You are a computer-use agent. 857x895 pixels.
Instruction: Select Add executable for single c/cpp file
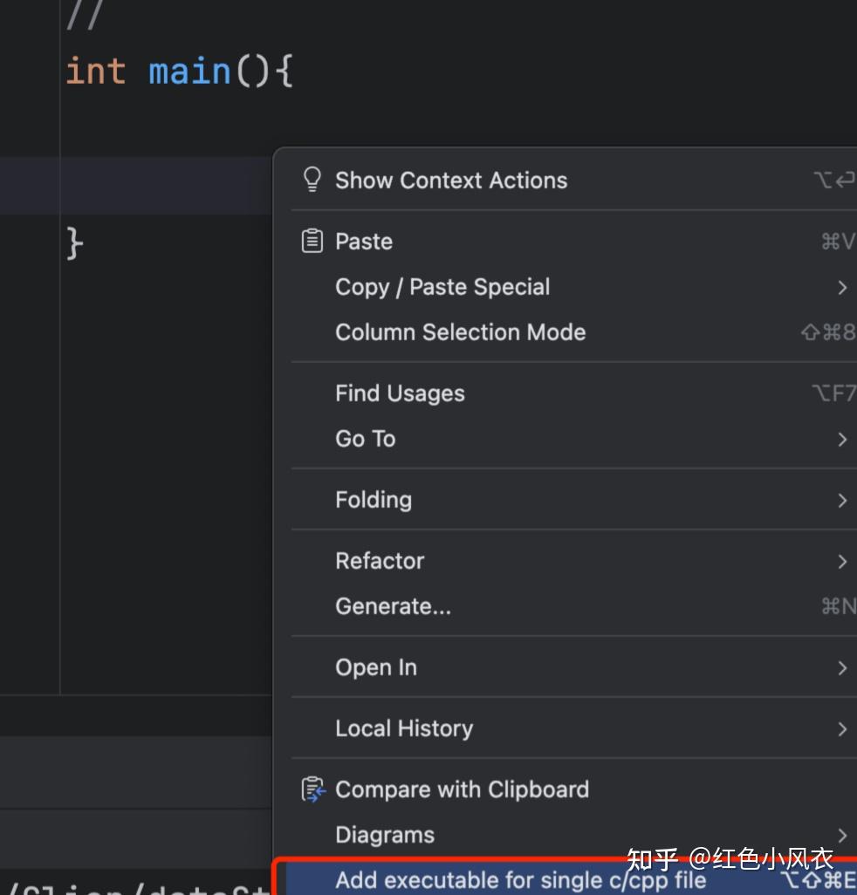[519, 881]
